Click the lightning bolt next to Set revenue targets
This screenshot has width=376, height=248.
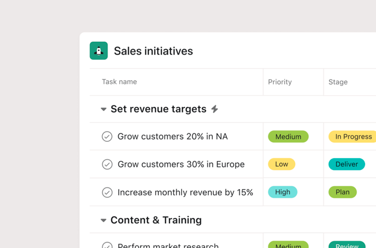click(x=215, y=109)
